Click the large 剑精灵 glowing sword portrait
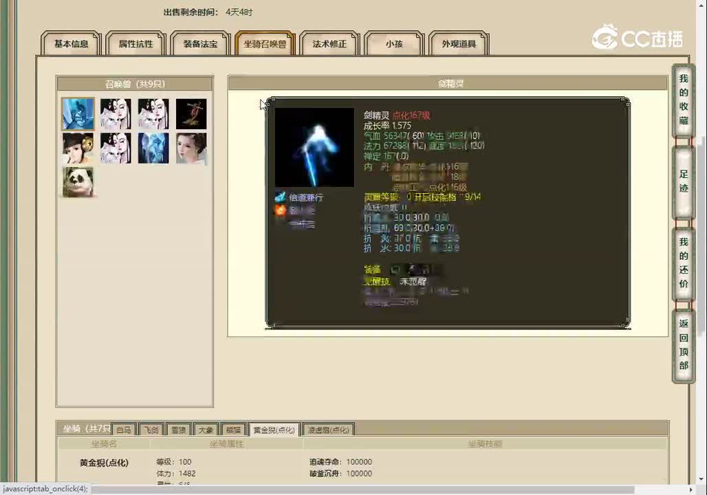707x495 pixels. pos(314,147)
